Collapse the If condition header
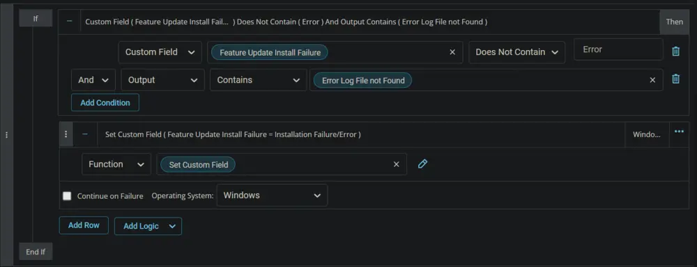697x267 pixels. 69,22
